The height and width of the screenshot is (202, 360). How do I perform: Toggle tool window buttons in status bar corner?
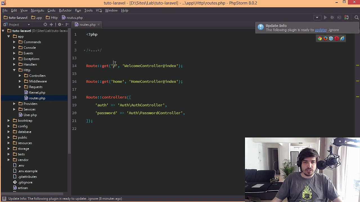pos(4,199)
